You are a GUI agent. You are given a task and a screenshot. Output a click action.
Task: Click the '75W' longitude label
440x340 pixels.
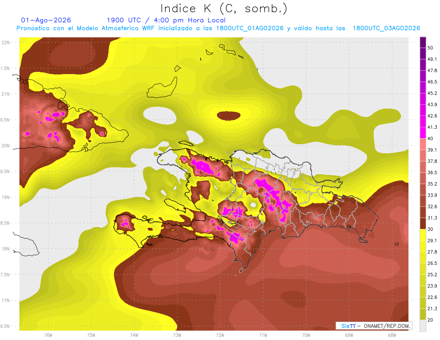click(x=91, y=335)
